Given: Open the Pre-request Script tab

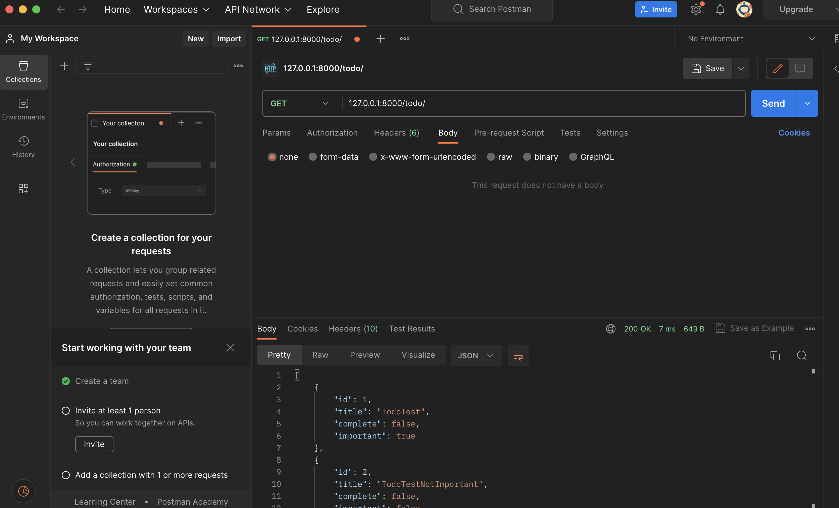Looking at the screenshot, I should pyautogui.click(x=509, y=133).
